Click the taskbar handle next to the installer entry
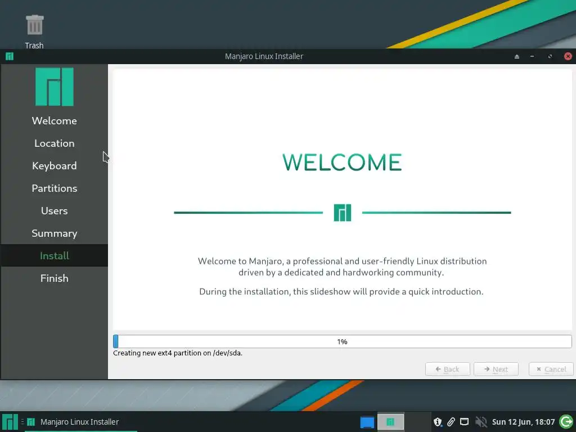Image resolution: width=576 pixels, height=432 pixels. point(22,422)
